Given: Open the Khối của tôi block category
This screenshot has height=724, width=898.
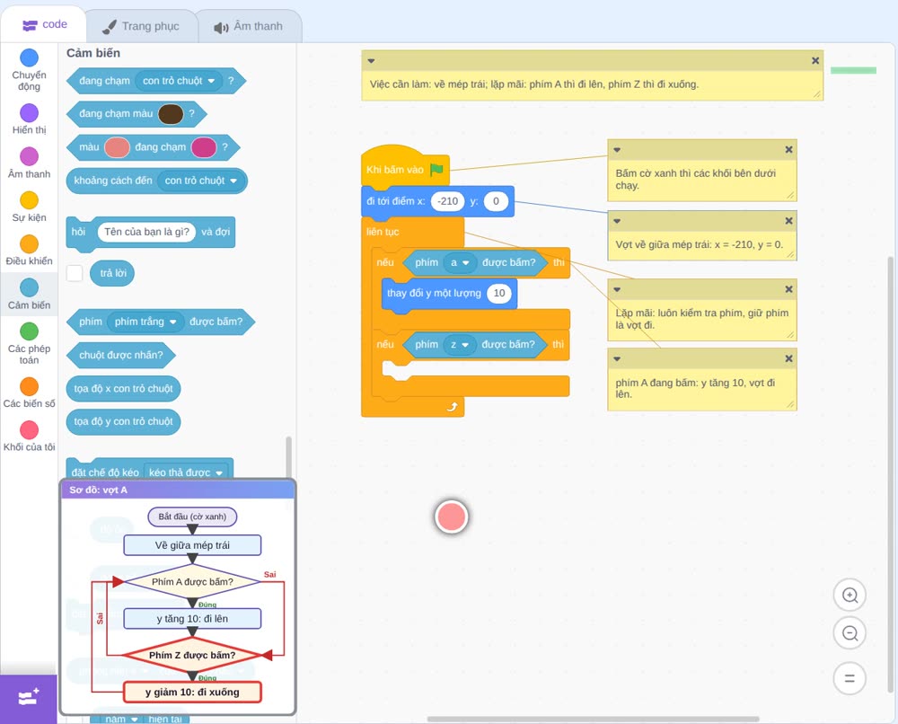Looking at the screenshot, I should tap(29, 436).
